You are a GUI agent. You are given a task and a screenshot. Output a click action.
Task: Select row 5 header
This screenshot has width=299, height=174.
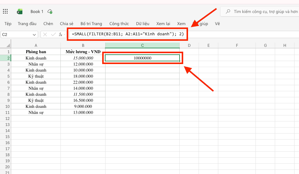[5, 76]
